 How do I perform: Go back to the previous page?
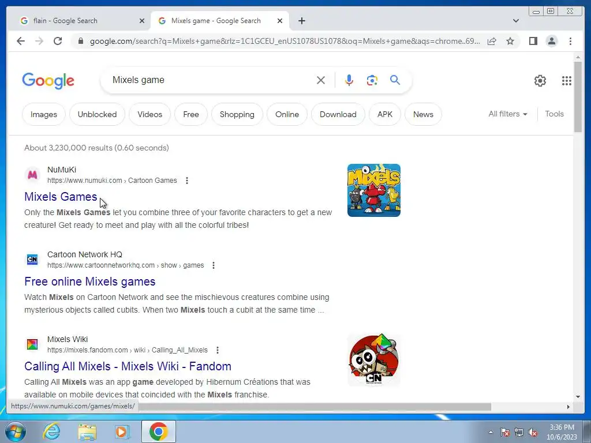pyautogui.click(x=21, y=41)
